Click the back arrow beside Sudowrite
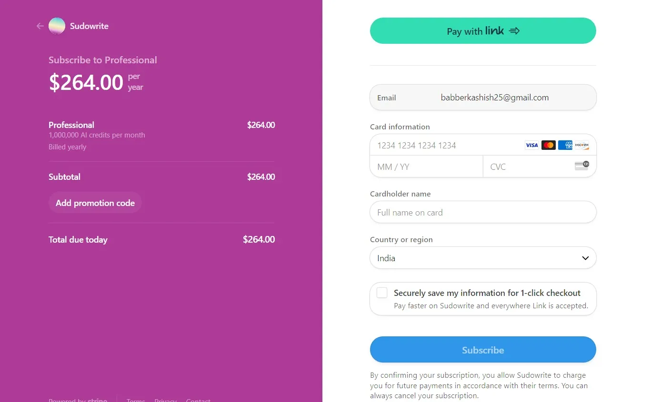651x402 pixels. coord(40,26)
